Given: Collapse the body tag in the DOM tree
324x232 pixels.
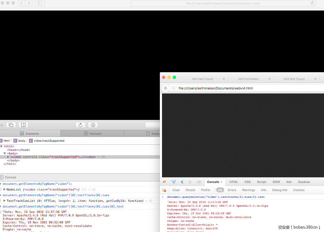Looking at the screenshot, I should pyautogui.click(x=5, y=153).
